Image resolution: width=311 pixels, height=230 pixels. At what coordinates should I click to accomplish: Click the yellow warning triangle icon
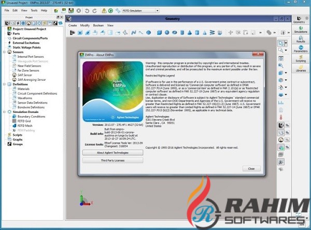point(104,11)
